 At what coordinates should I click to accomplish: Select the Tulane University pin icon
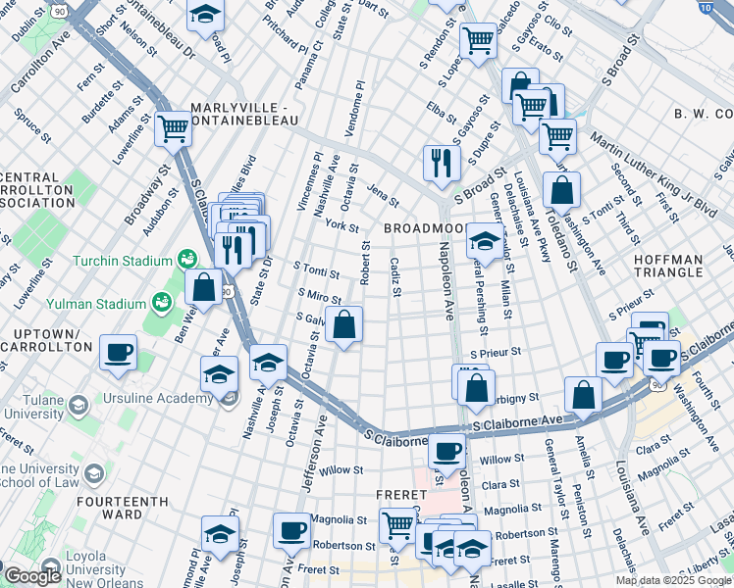79,406
